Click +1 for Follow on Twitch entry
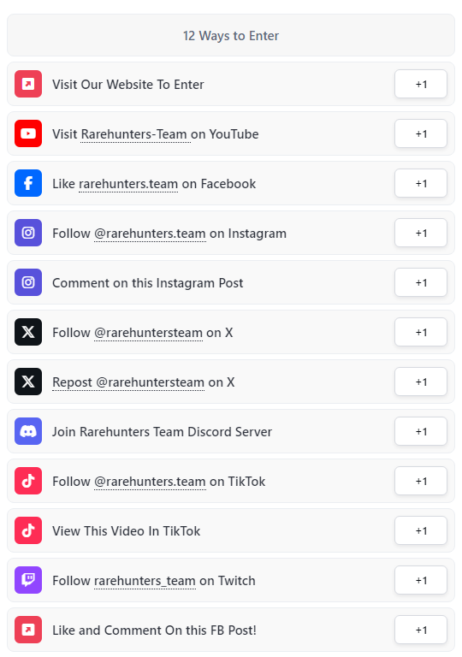 (421, 580)
